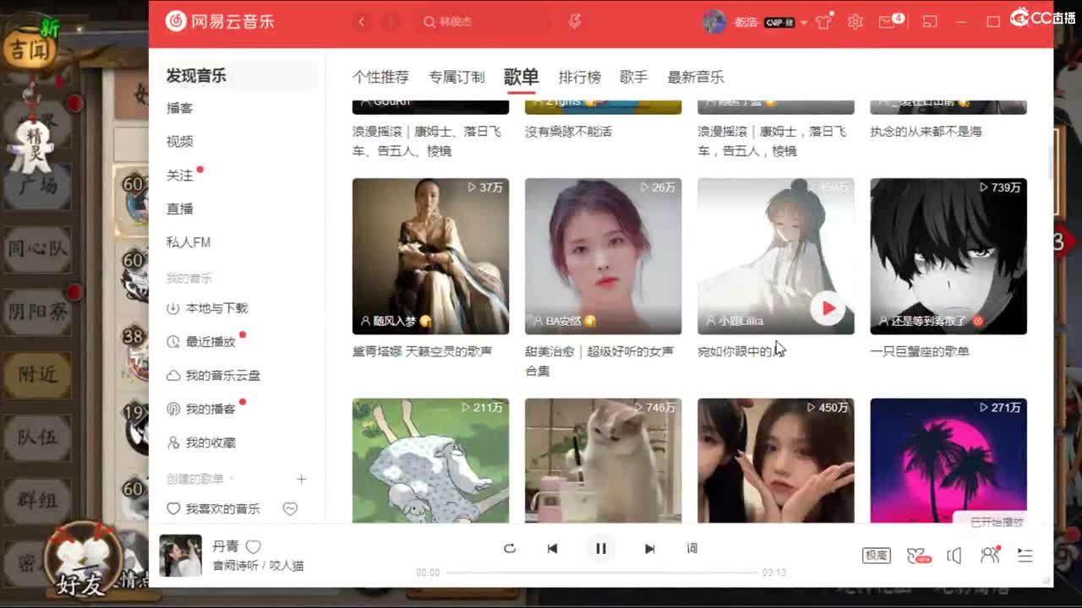
Task: Switch to the 最新音乐 tab
Action: pos(696,77)
